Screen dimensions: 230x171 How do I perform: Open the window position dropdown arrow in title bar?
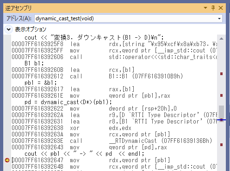coord(205,8)
